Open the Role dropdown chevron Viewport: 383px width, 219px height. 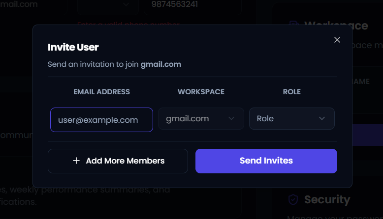coord(322,119)
